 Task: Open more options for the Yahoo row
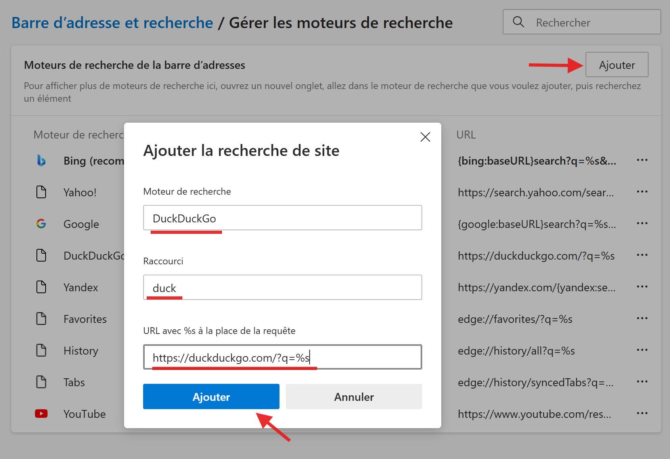point(642,192)
